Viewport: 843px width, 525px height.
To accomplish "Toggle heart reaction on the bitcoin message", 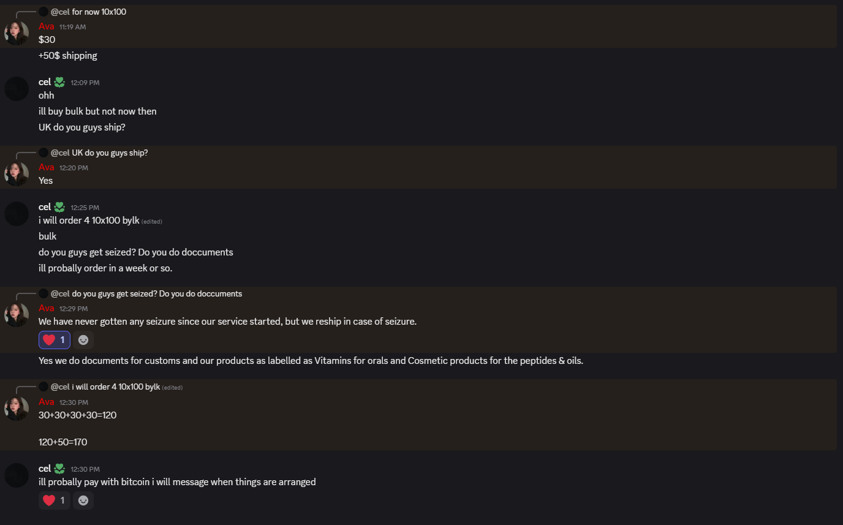I will (55, 500).
